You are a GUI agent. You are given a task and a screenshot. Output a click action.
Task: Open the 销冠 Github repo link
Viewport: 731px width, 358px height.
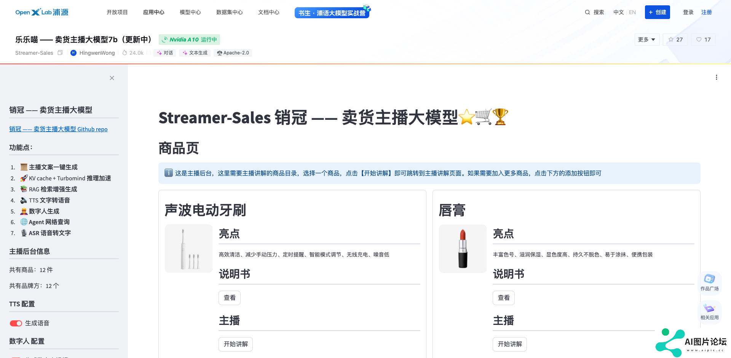click(x=58, y=129)
